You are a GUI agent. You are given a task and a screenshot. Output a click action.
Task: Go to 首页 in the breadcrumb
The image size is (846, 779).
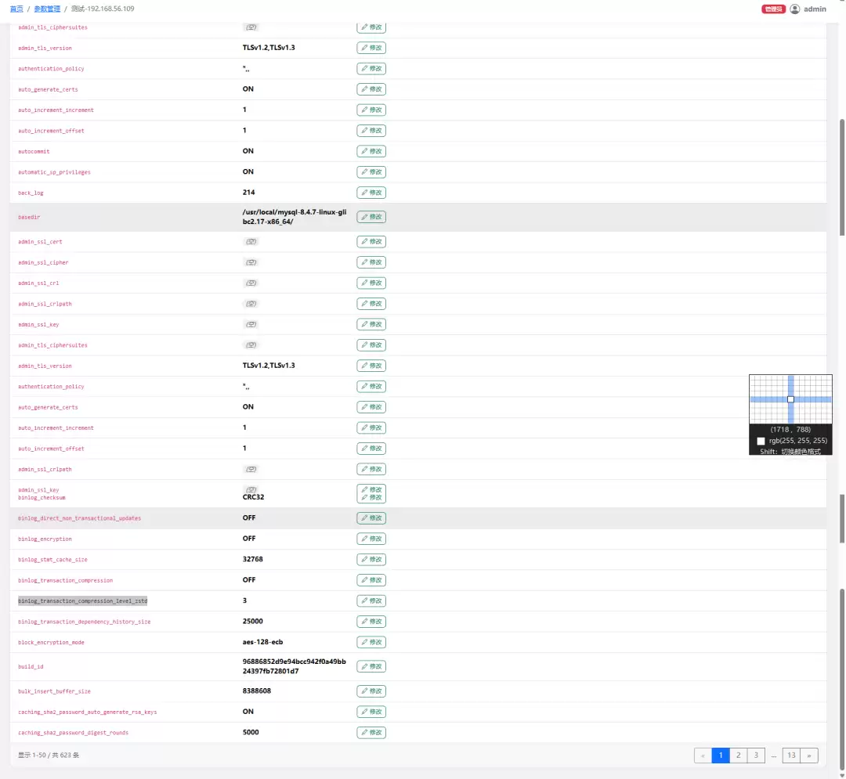tap(16, 9)
